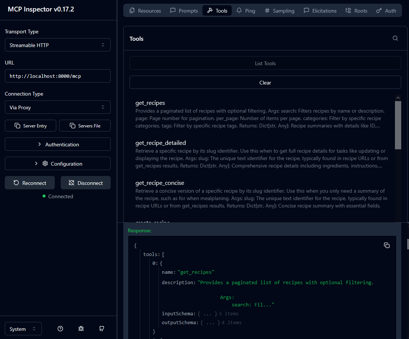Switch to the Resources tab
The image size is (409, 339).
[x=145, y=11]
